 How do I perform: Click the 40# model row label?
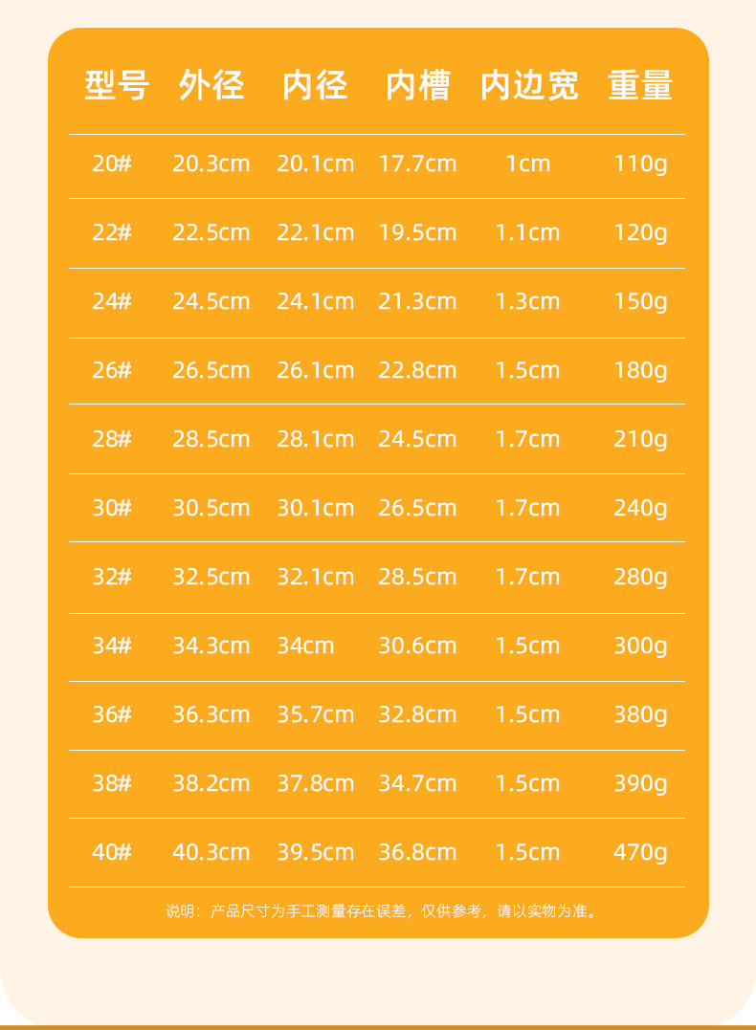click(x=112, y=852)
